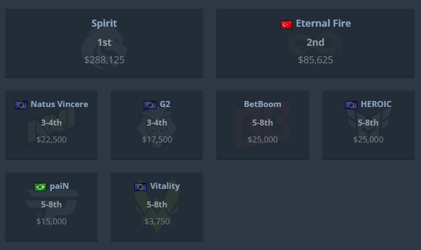This screenshot has width=421, height=250.
Task: Click the EU flag beside G2
Action: 150,105
